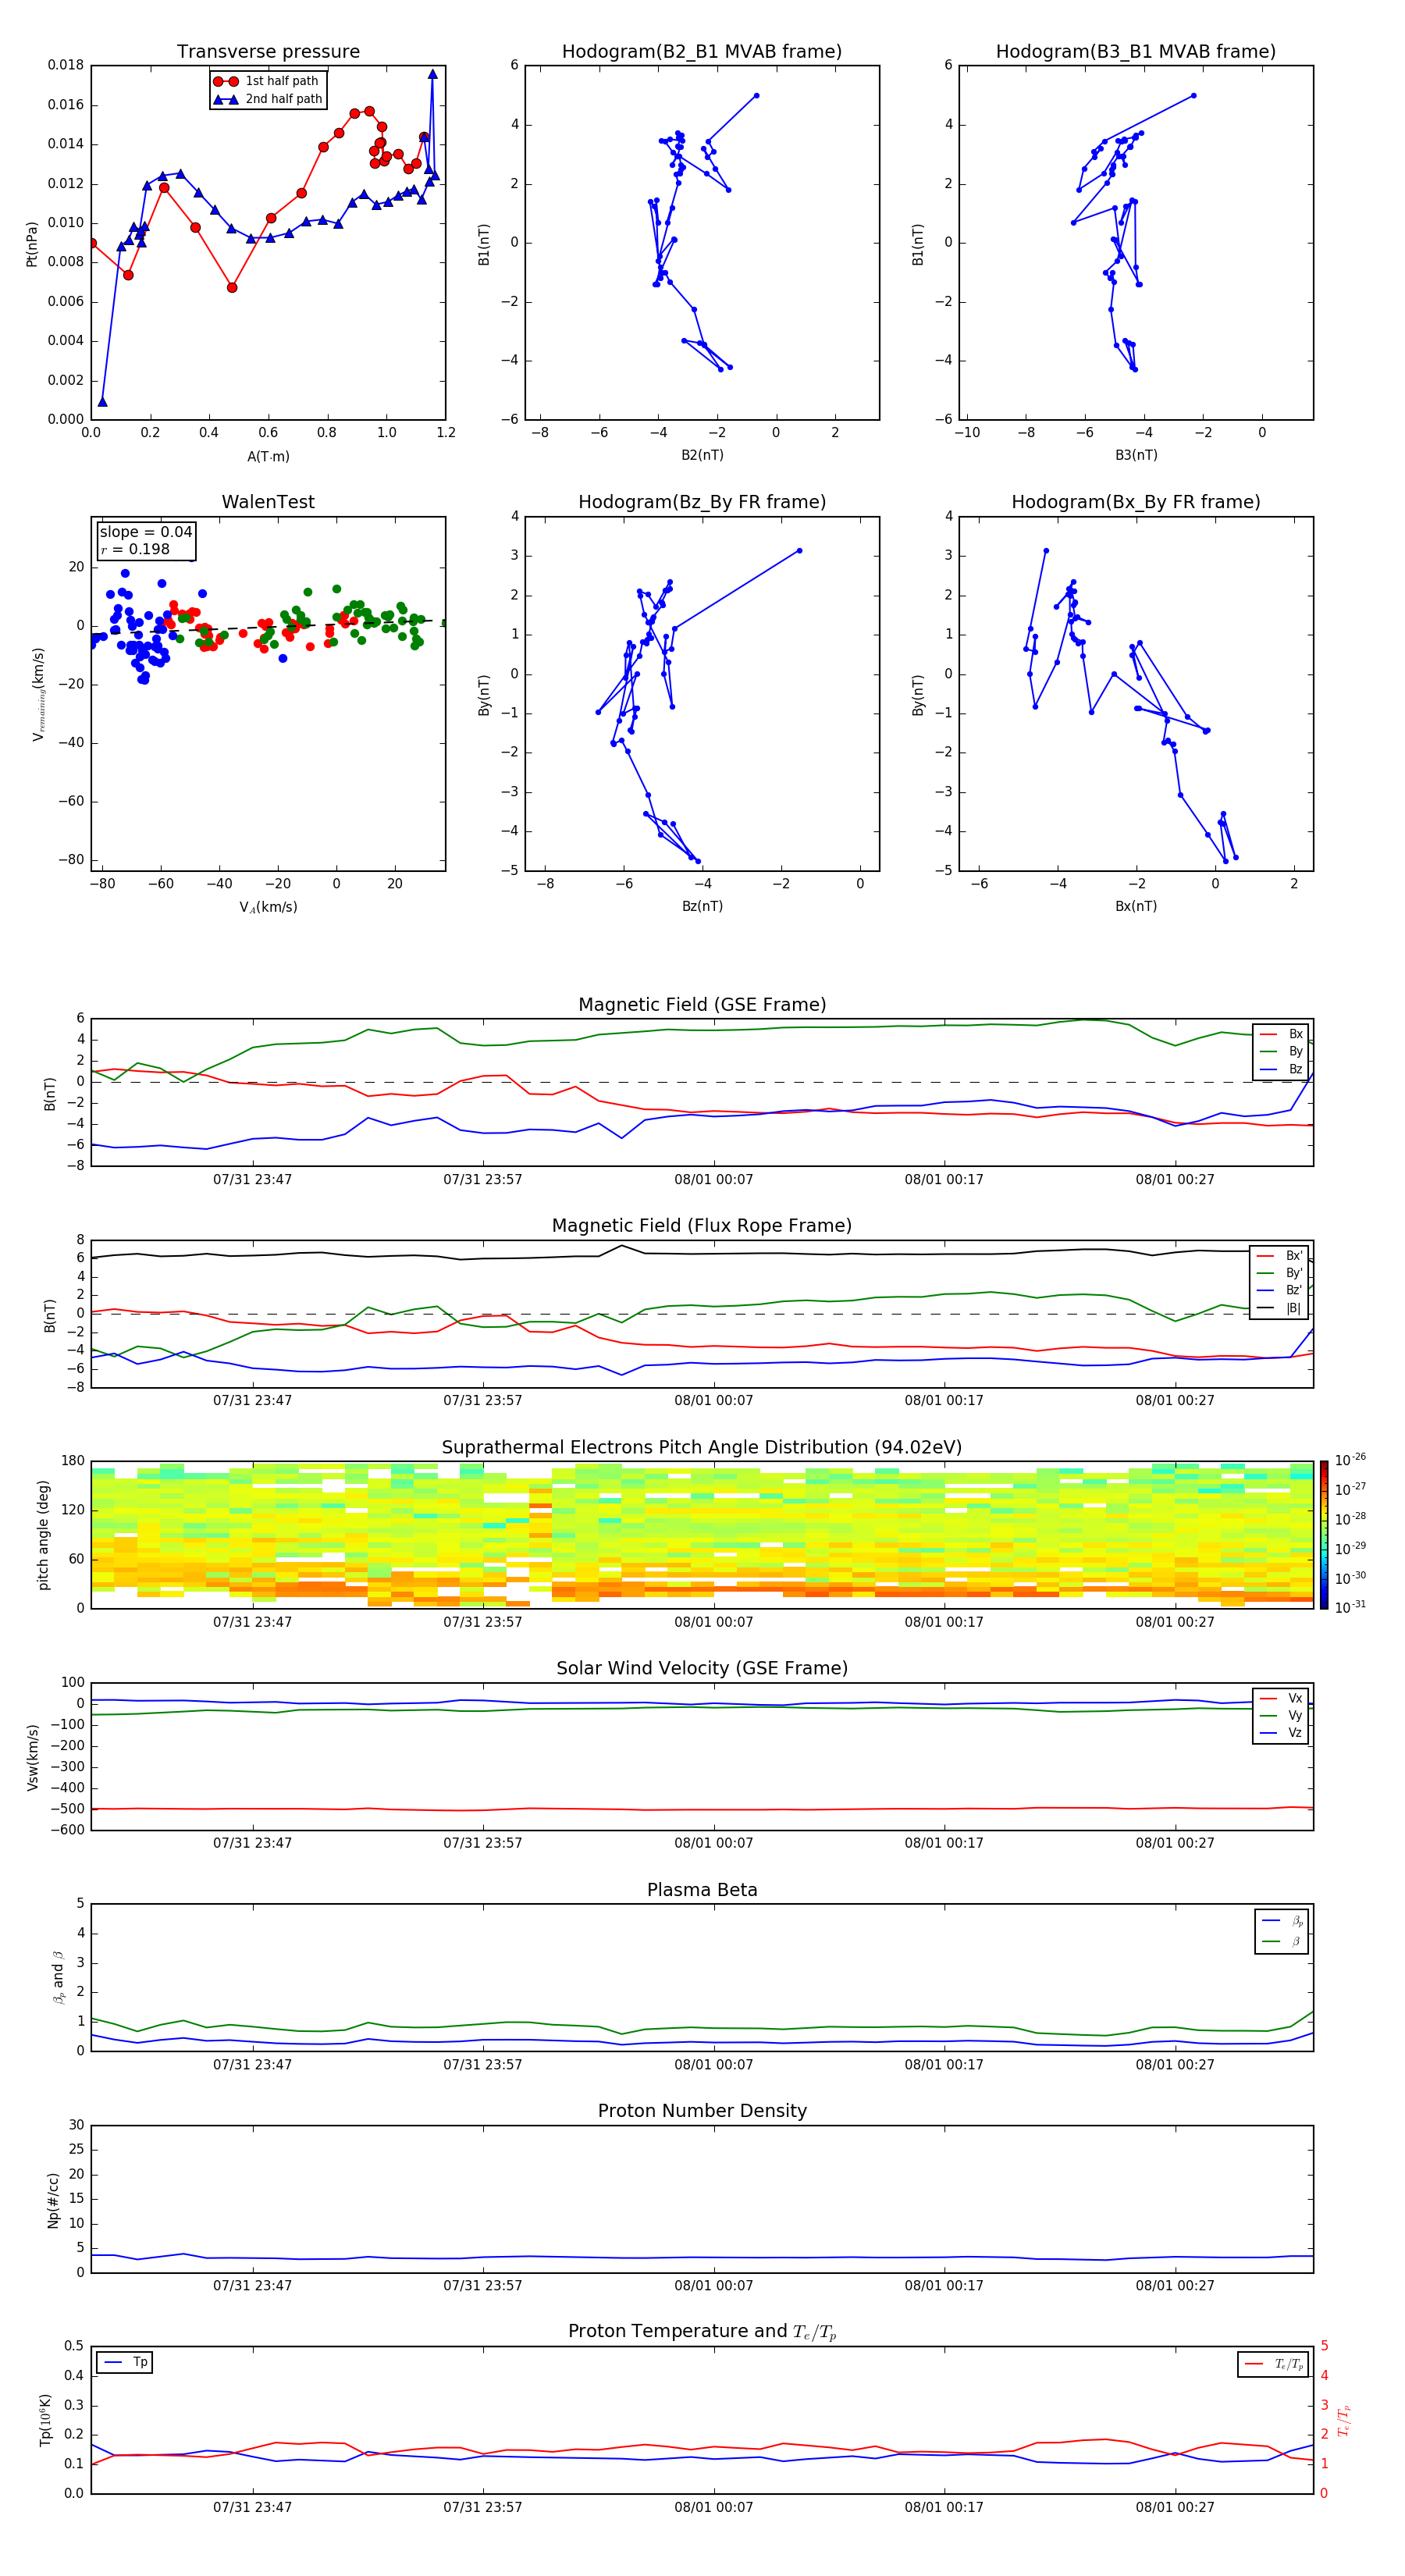Click the isolated point at B1=5 in B2_B1 hodogram
Viewport: 1405px width, 2576px height.
point(756,96)
